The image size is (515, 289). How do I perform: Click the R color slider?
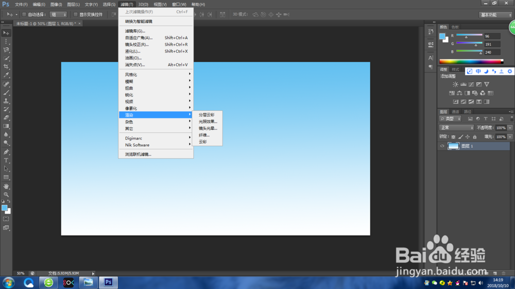pos(469,35)
